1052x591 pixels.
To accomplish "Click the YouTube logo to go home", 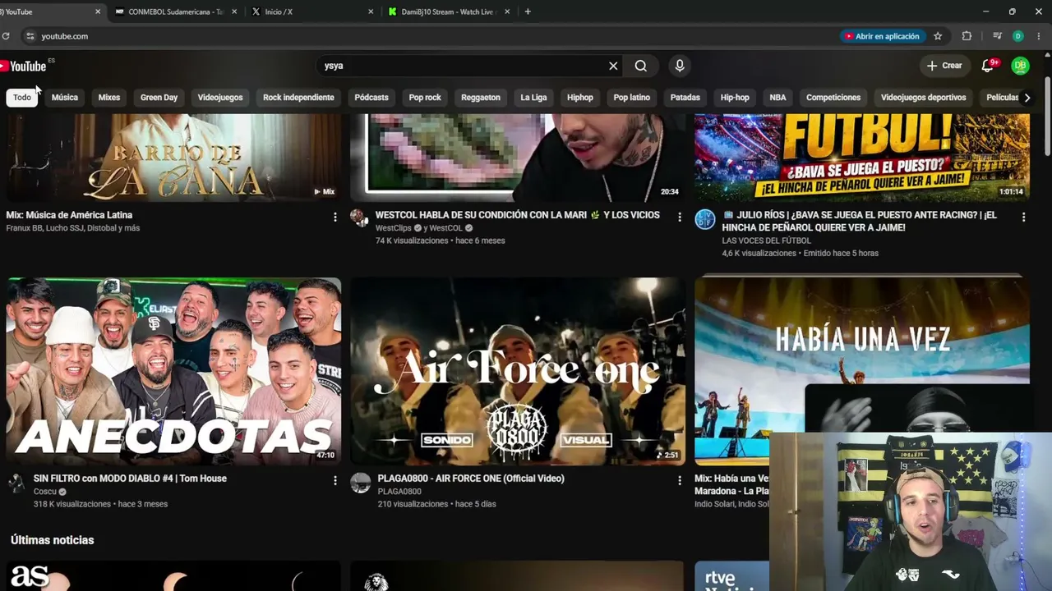I will pyautogui.click(x=23, y=66).
